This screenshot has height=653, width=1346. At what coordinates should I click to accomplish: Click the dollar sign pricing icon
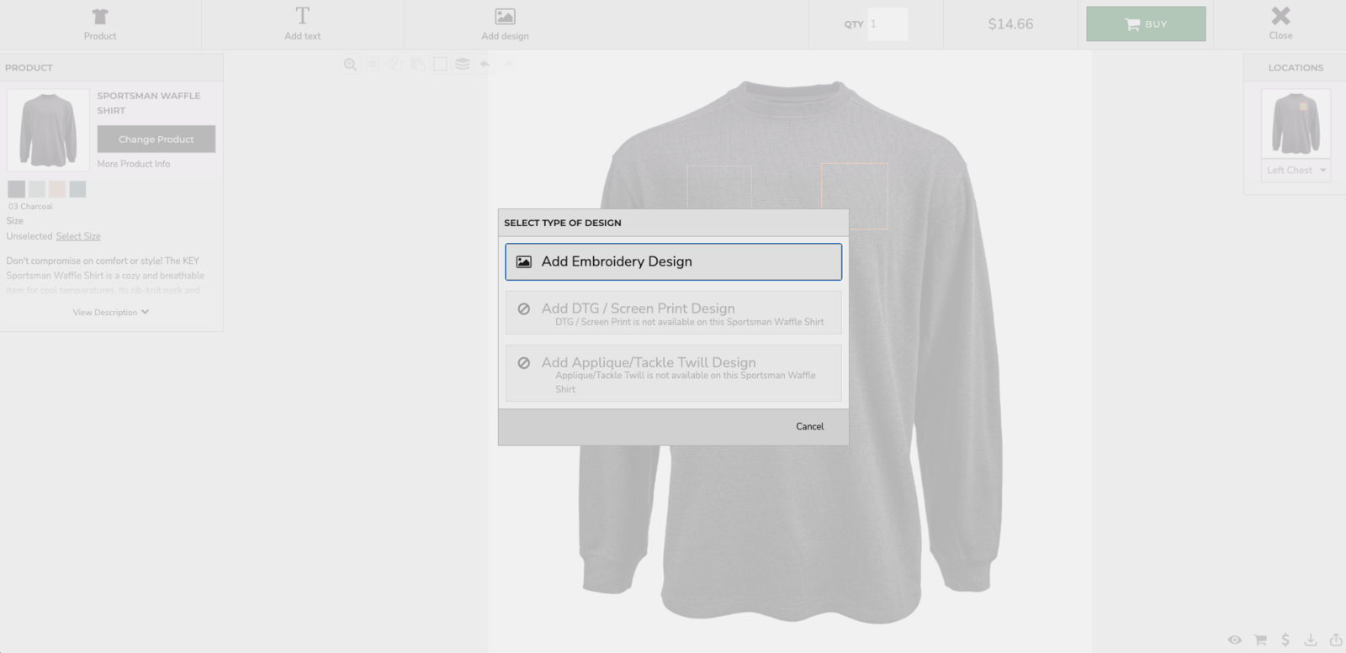(x=1285, y=640)
